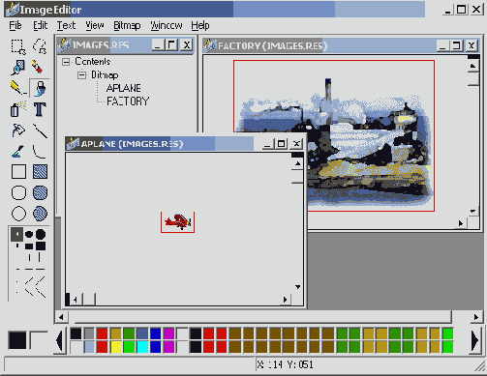Viewport: 487px width, 376px height.
Task: Select FACTORY item in the tree
Action: (x=128, y=101)
